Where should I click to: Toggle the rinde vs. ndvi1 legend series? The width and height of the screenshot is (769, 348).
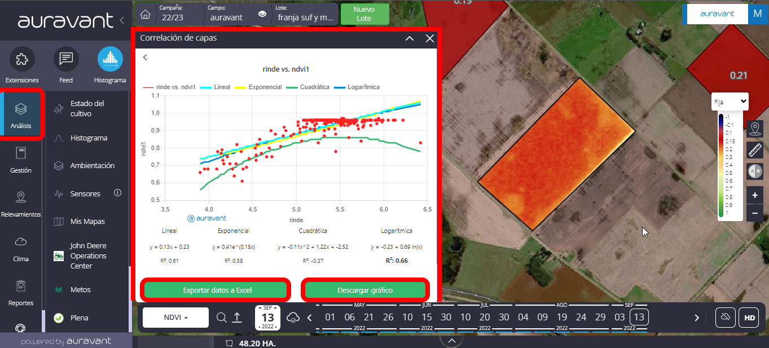point(169,87)
